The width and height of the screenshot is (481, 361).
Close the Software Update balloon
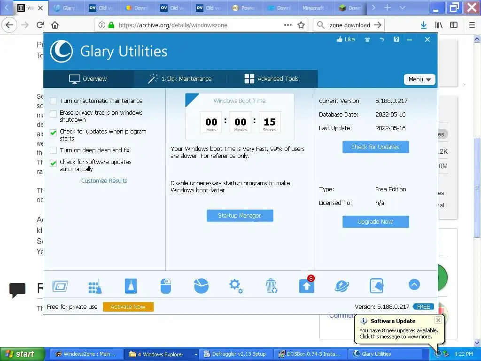click(438, 320)
